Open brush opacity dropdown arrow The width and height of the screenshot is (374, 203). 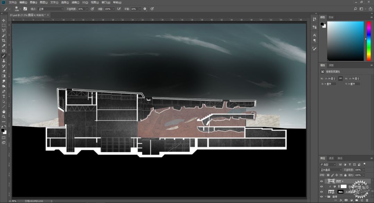pyautogui.click(x=87, y=9)
